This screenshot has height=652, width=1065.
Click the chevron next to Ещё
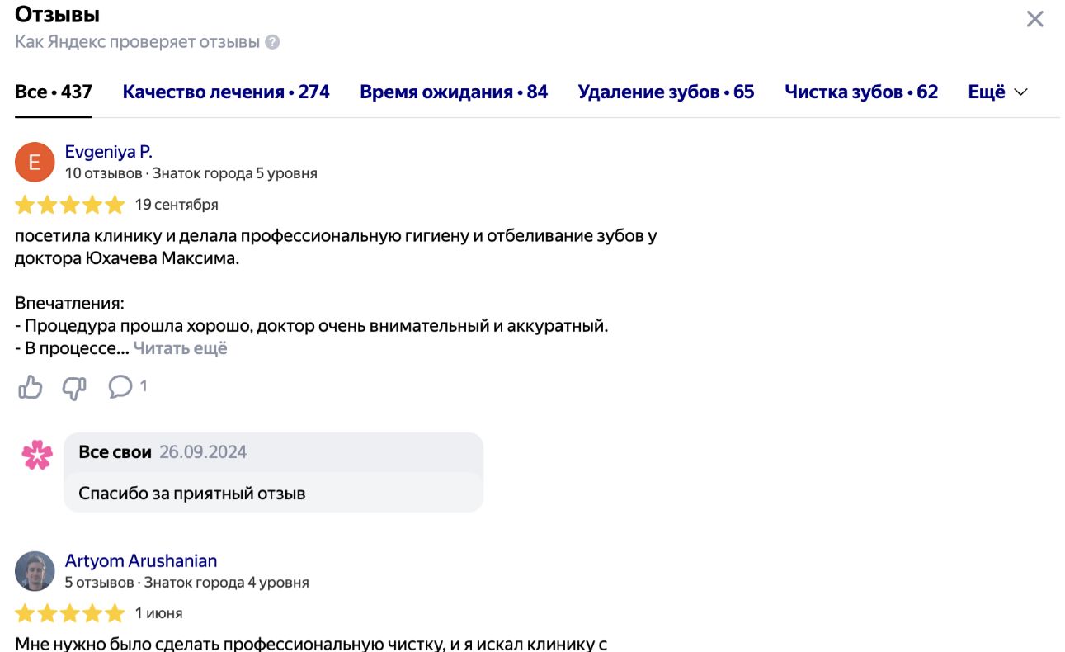point(1020,92)
